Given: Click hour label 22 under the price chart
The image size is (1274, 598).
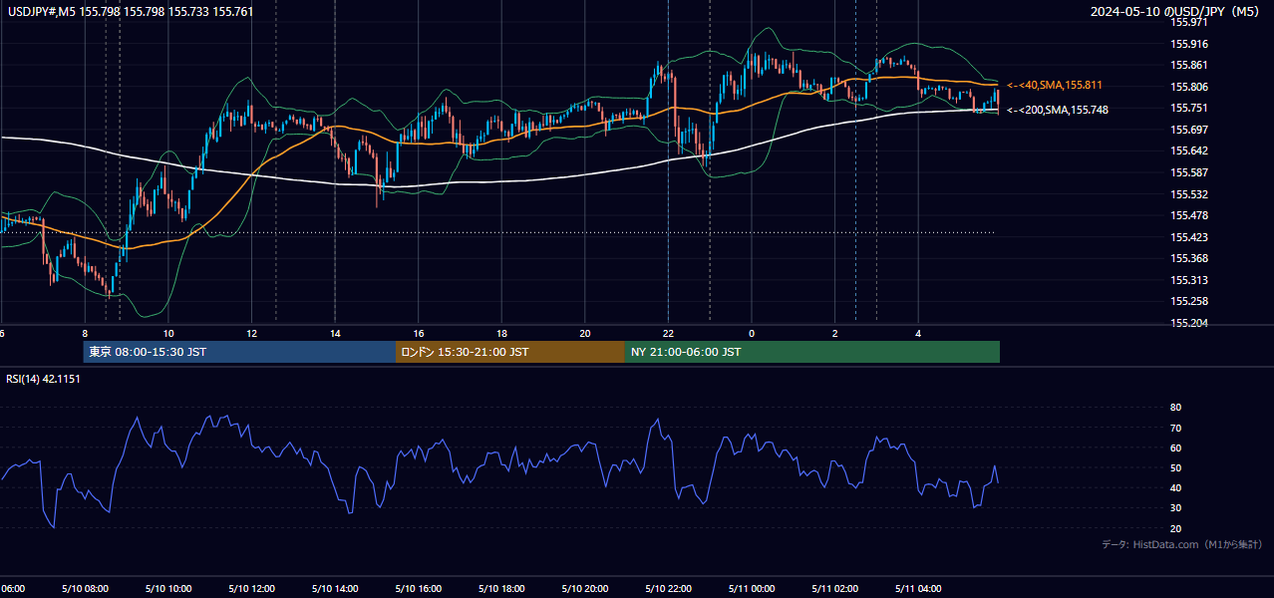Looking at the screenshot, I should click(669, 334).
